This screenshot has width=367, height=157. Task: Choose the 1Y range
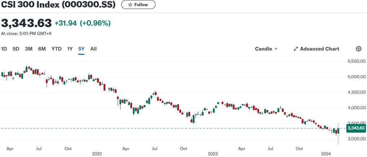[x=70, y=49]
